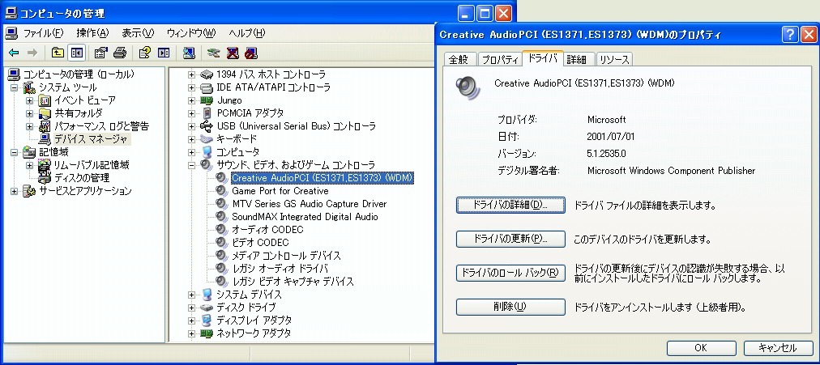Collapse the システム ツール tree node

(14, 87)
